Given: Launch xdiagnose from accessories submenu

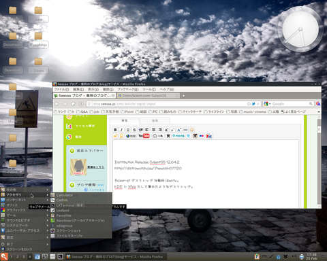Looking at the screenshot, I should pos(81,226).
